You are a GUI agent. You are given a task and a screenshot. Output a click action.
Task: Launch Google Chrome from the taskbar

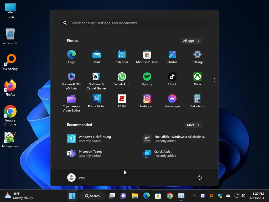point(169,196)
